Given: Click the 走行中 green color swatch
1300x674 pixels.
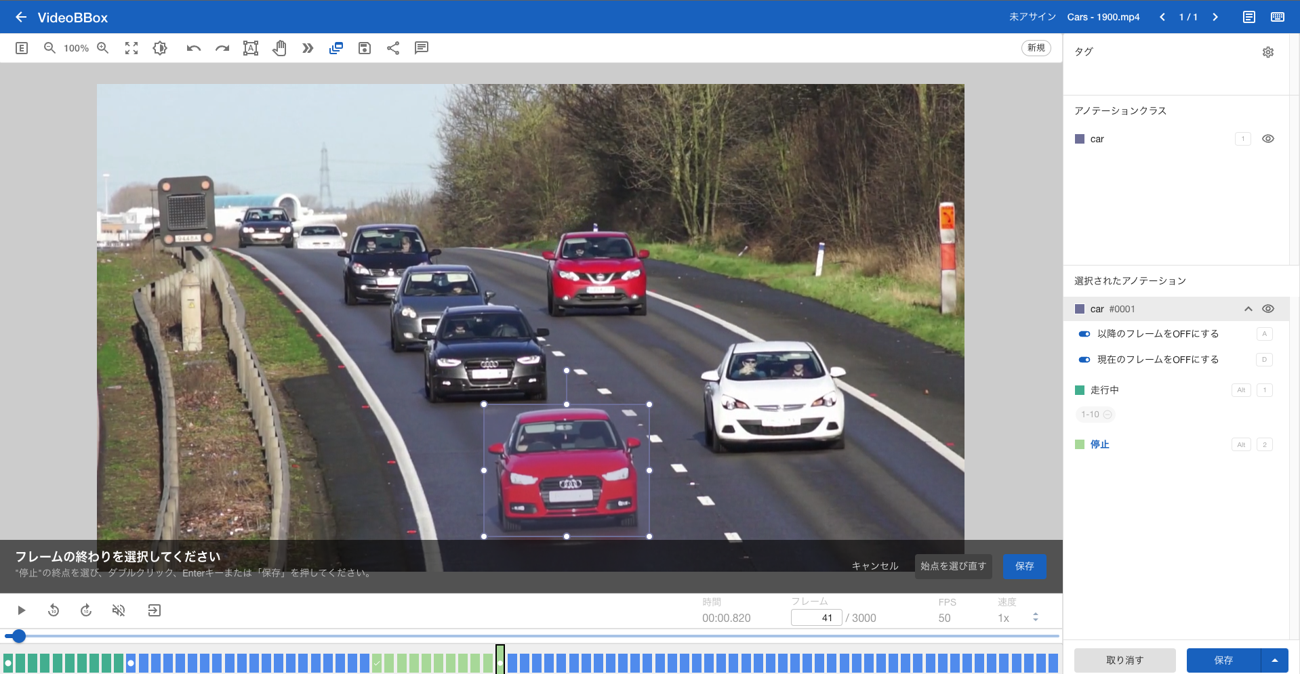Looking at the screenshot, I should [1080, 390].
